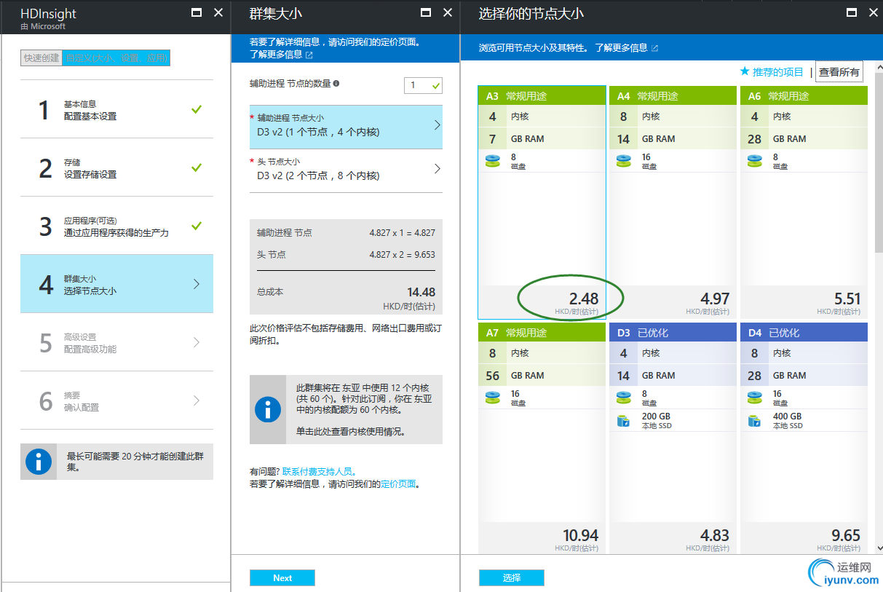Expand the 辅助进程 节点大小 D3 v2 row
883x592 pixels.
(x=346, y=127)
